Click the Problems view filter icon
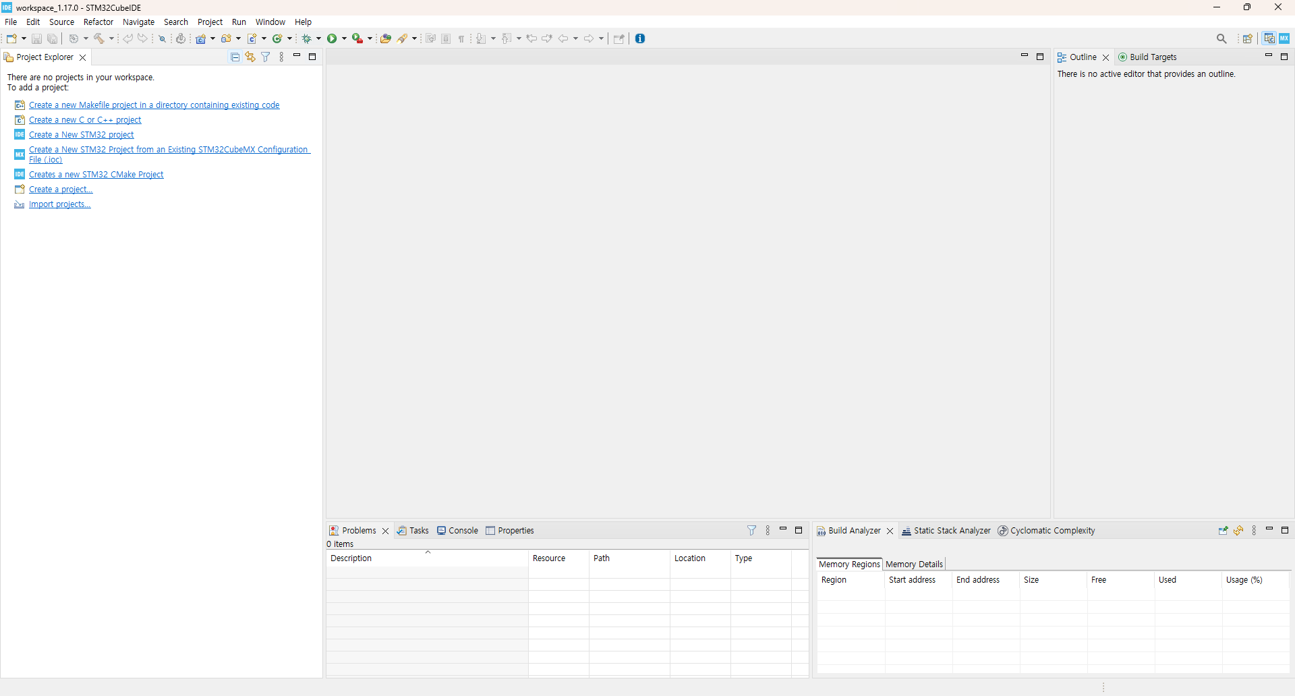This screenshot has width=1295, height=696. click(752, 531)
